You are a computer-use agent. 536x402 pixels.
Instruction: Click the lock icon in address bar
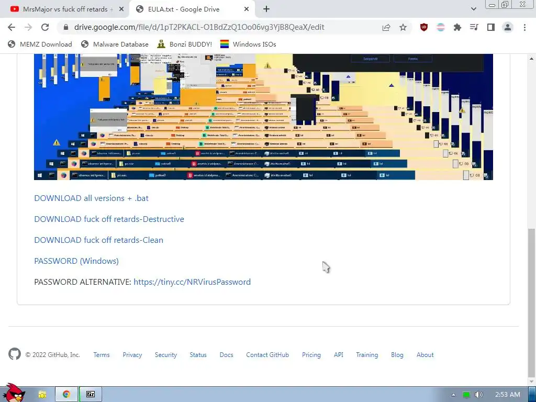tap(66, 27)
